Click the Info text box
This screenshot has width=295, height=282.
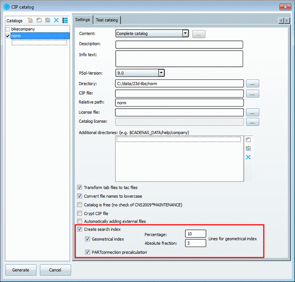click(179, 59)
